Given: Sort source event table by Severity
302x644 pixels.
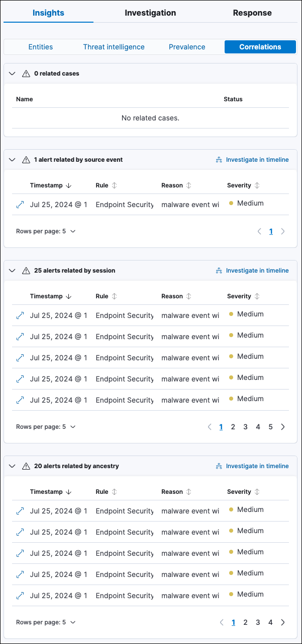Looking at the screenshot, I should (x=257, y=185).
